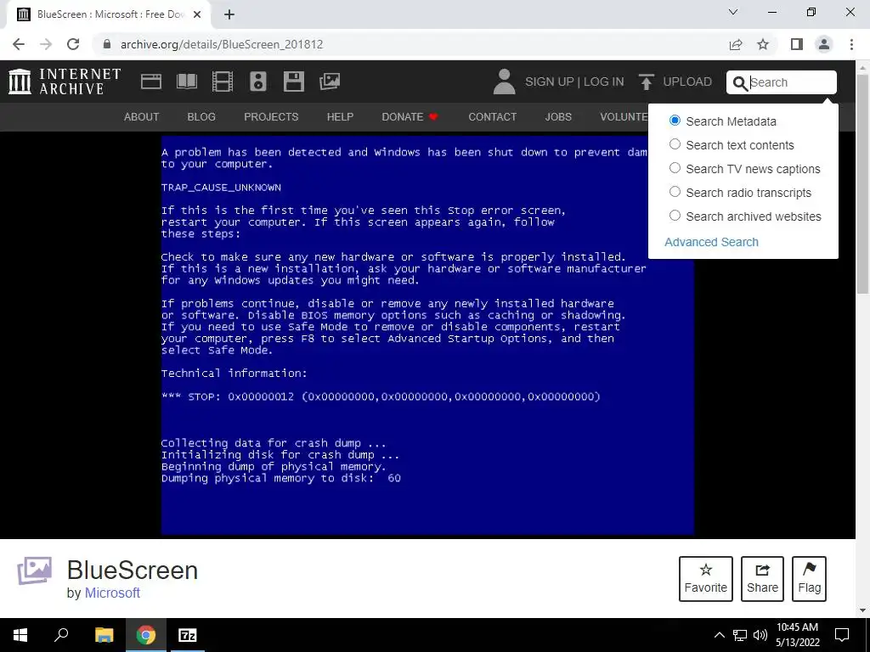Open the Microsoft creator link
The width and height of the screenshot is (870, 652).
pos(112,593)
